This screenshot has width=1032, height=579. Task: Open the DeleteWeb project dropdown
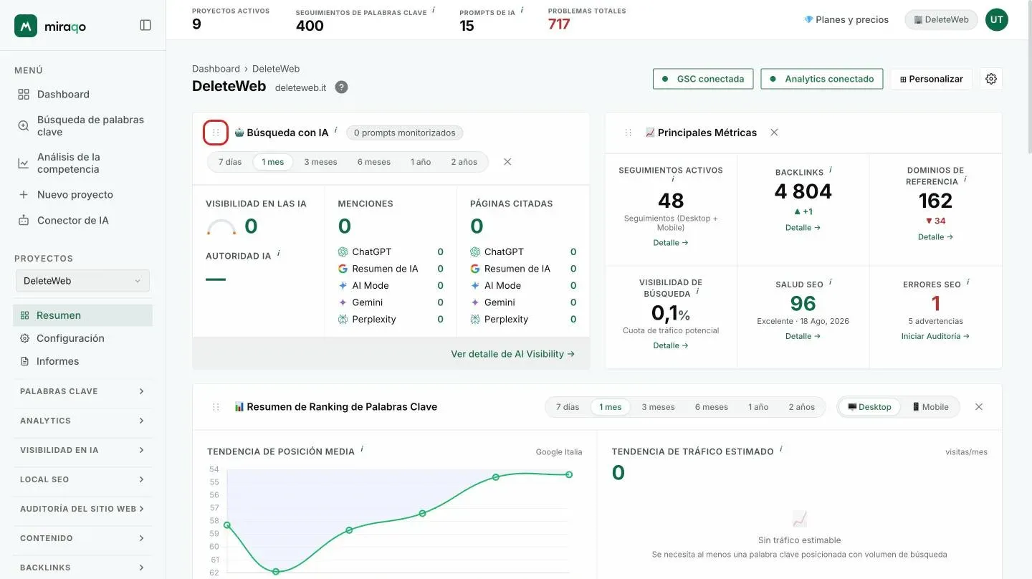[82, 281]
